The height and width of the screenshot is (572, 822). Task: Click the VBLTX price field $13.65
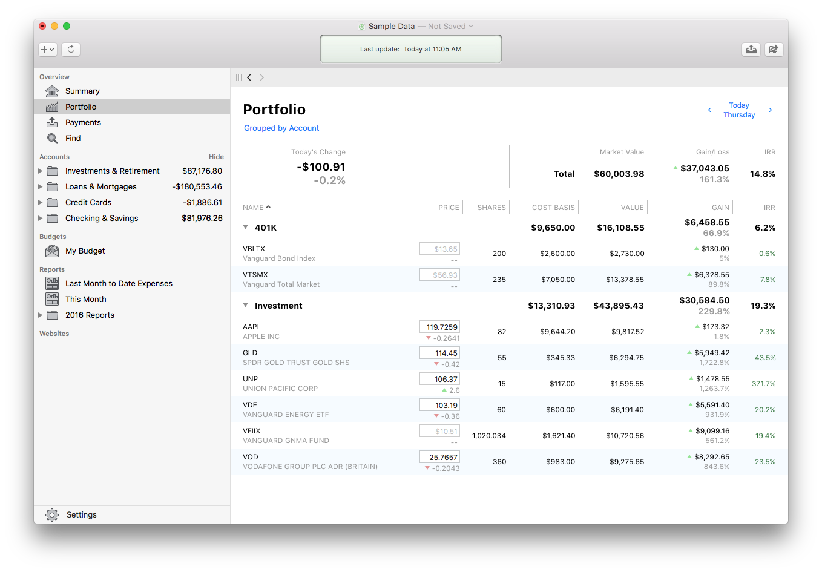click(439, 249)
